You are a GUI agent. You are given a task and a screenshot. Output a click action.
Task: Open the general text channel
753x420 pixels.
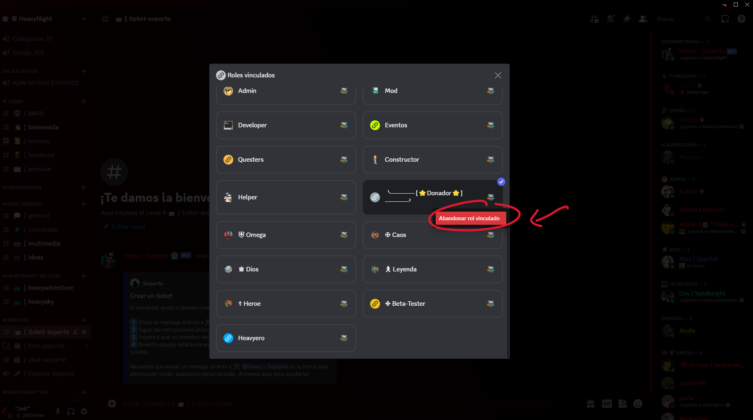click(39, 216)
